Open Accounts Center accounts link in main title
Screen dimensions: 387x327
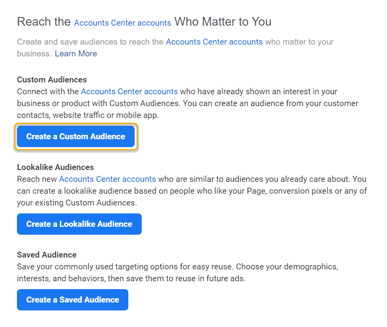(122, 23)
